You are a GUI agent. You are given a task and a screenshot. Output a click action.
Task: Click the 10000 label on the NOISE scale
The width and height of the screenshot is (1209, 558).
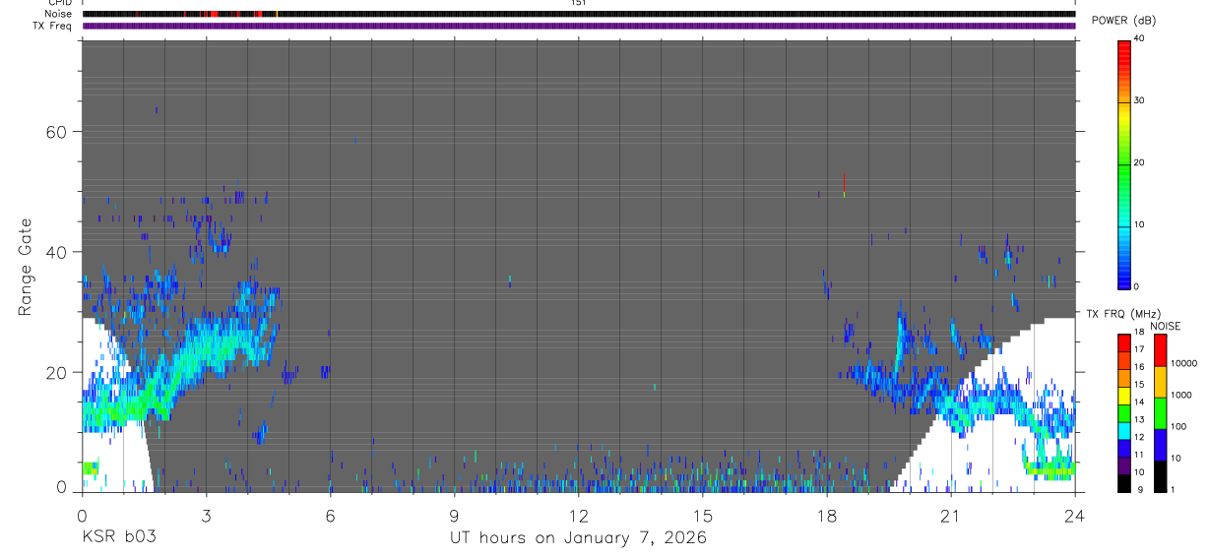(1183, 364)
